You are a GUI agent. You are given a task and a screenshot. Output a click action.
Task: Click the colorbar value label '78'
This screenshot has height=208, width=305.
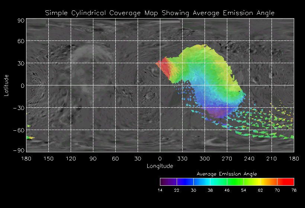pos(294,190)
